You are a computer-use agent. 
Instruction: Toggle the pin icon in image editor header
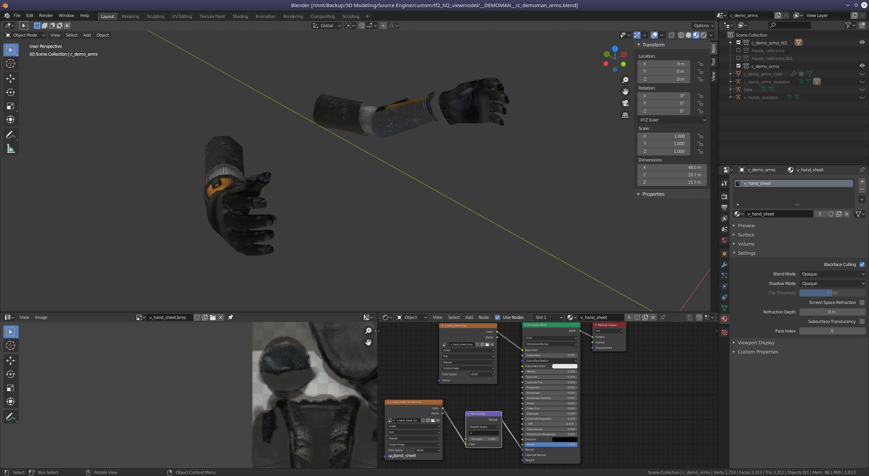[230, 317]
